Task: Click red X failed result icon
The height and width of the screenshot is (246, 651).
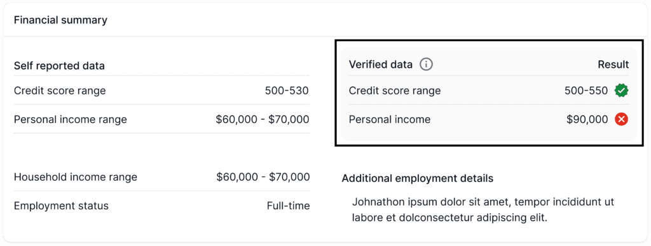Action: pos(622,120)
